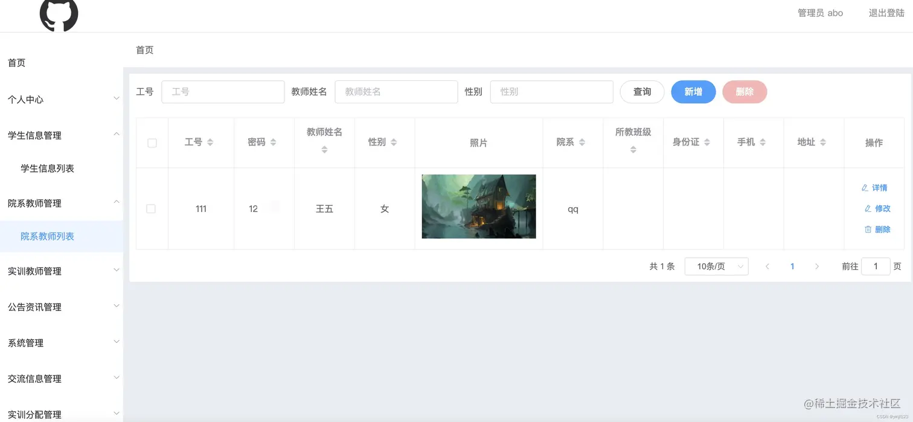Screen dimensions: 913x422
Task: Expand 实训分配管理 sidebar menu
Action: [62, 414]
